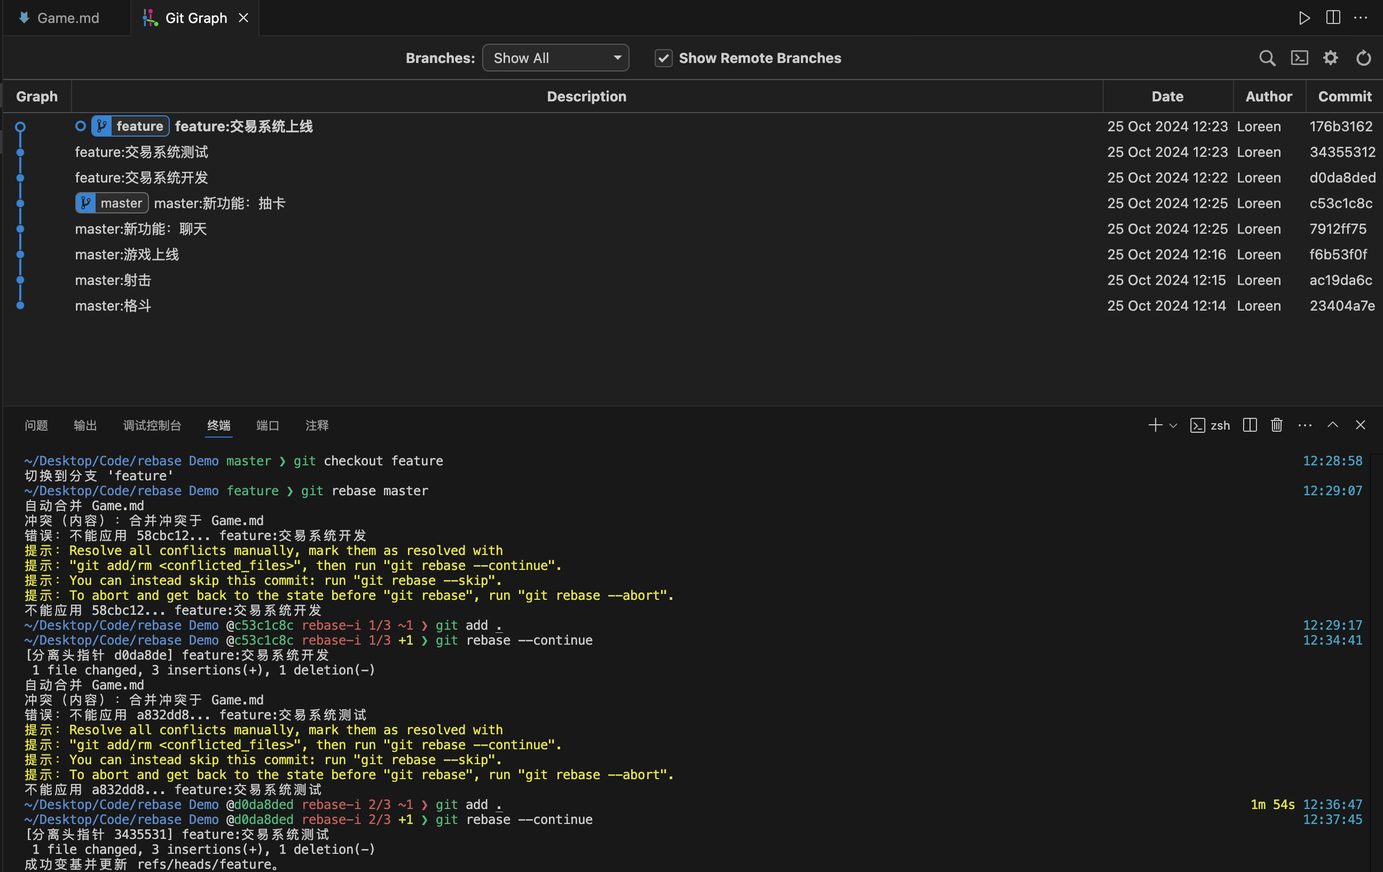Open the 端口 panel tab
Viewport: 1383px width, 872px height.
pyautogui.click(x=268, y=425)
